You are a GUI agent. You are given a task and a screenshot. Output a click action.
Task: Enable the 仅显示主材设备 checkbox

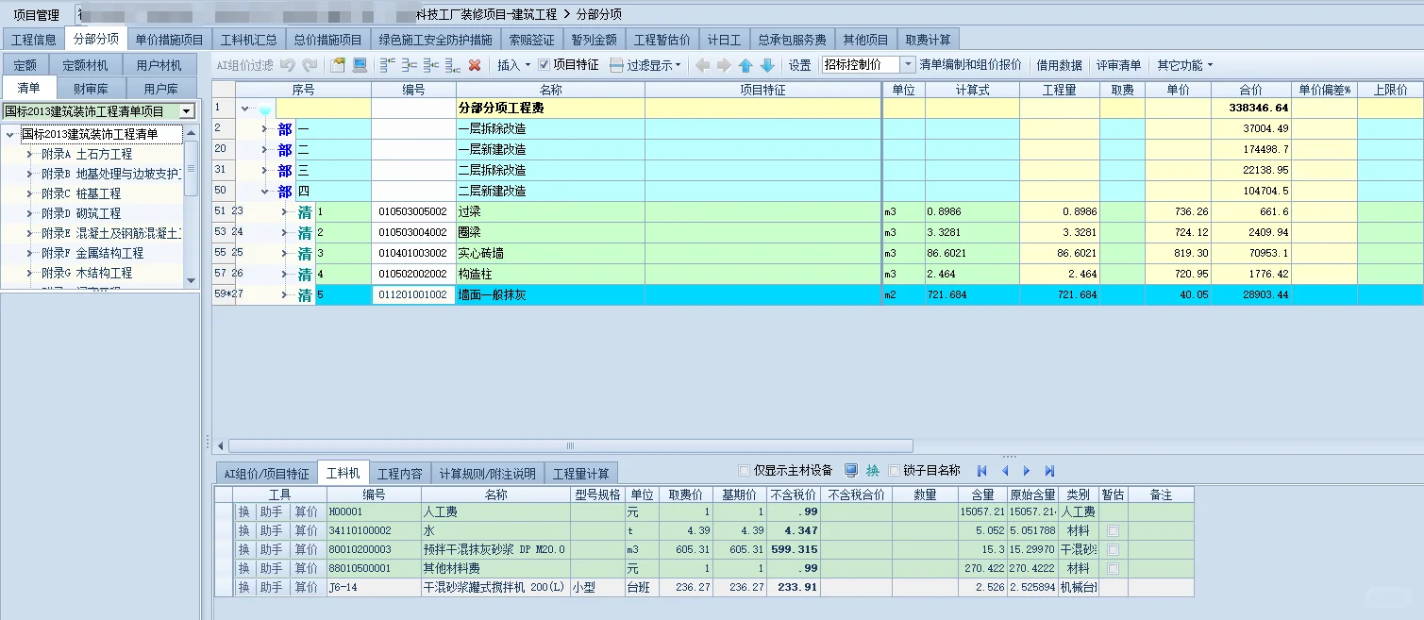(744, 471)
